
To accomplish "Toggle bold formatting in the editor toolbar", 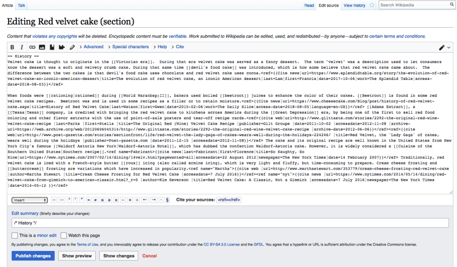I will [x=13, y=47].
